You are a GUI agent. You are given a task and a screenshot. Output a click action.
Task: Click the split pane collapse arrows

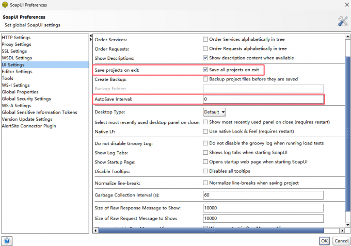[91, 38]
